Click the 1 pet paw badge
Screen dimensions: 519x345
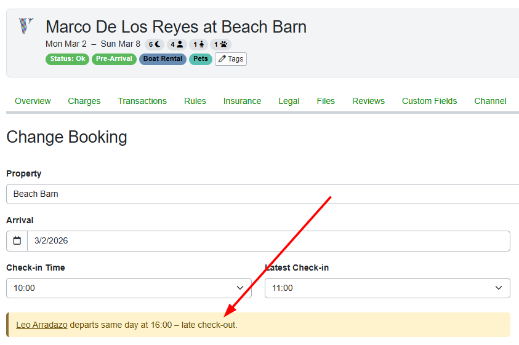pos(220,44)
